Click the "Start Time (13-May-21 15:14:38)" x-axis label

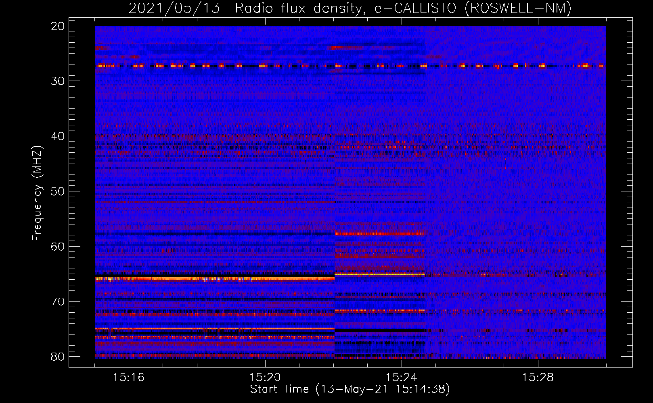350,389
